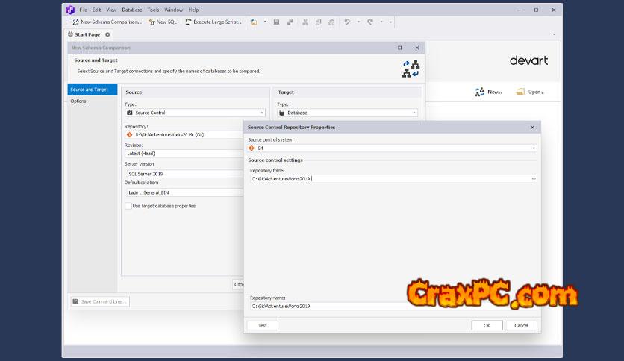
Task: Click the Execute Large Script icon
Action: tap(188, 22)
